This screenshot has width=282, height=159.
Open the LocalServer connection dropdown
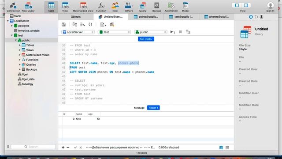pyautogui.click(x=78, y=32)
